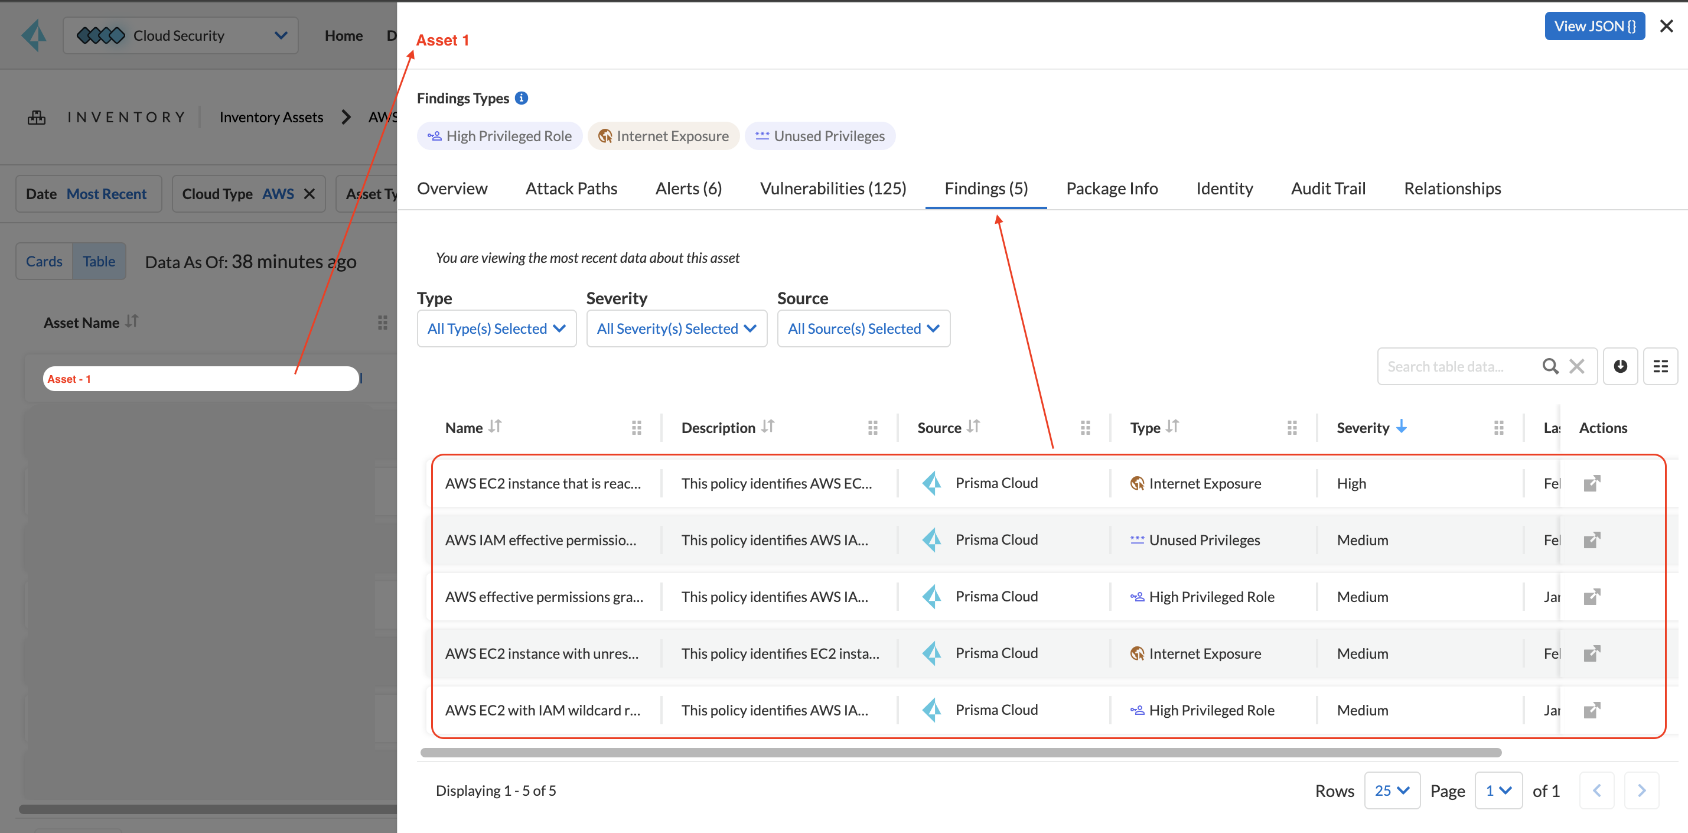This screenshot has height=833, width=1688.
Task: Remove the Cloud Type AWS filter
Action: click(309, 194)
